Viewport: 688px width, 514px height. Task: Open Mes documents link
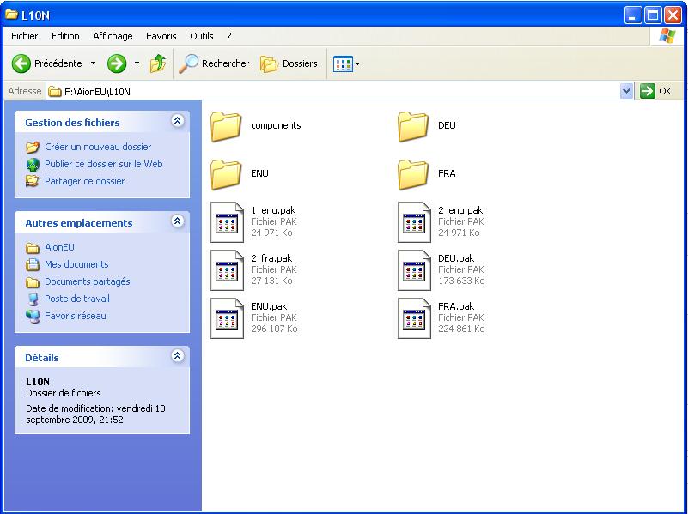tap(76, 264)
